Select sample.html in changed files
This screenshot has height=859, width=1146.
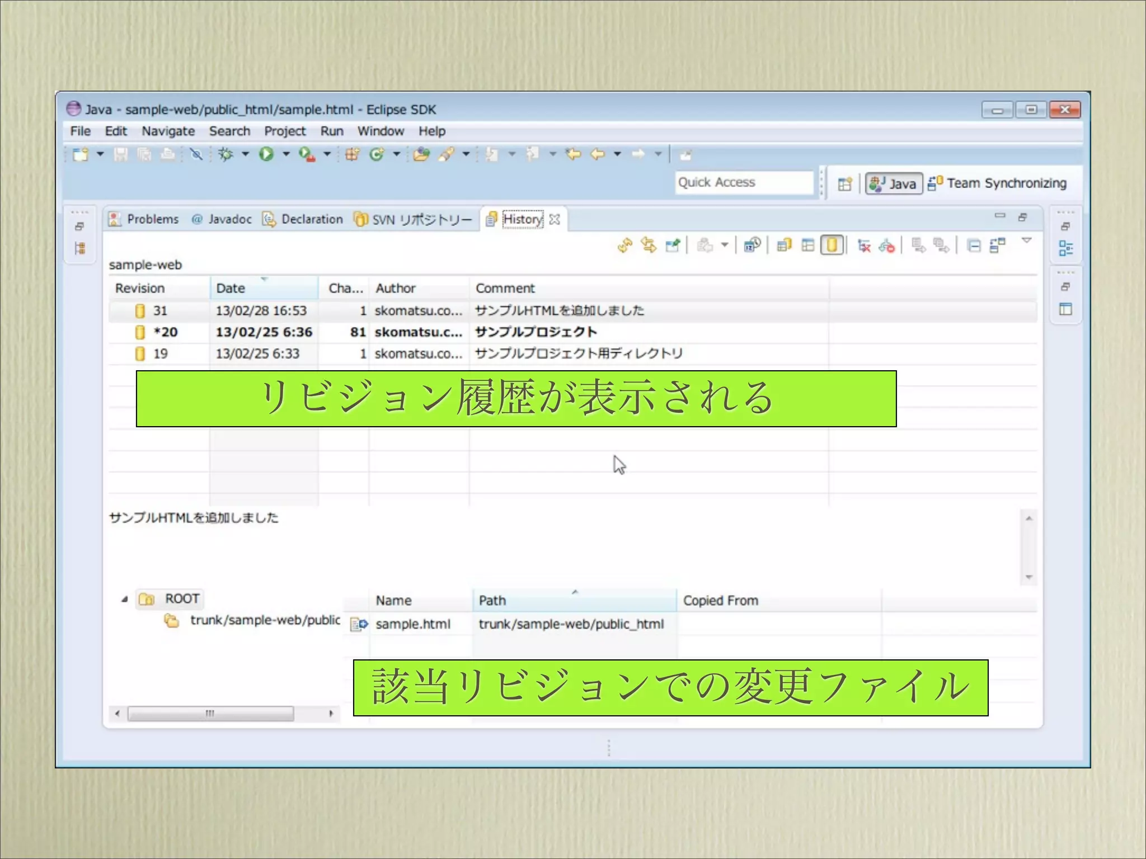tap(412, 624)
